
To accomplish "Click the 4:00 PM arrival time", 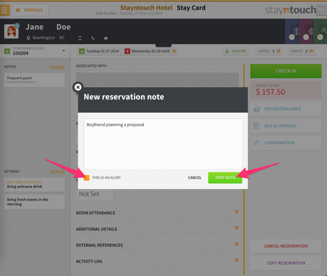I will point(236,51).
